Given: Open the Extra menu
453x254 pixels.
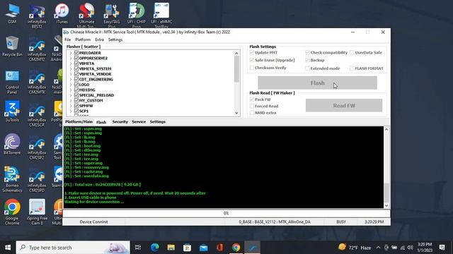Looking at the screenshot, I should (x=99, y=40).
